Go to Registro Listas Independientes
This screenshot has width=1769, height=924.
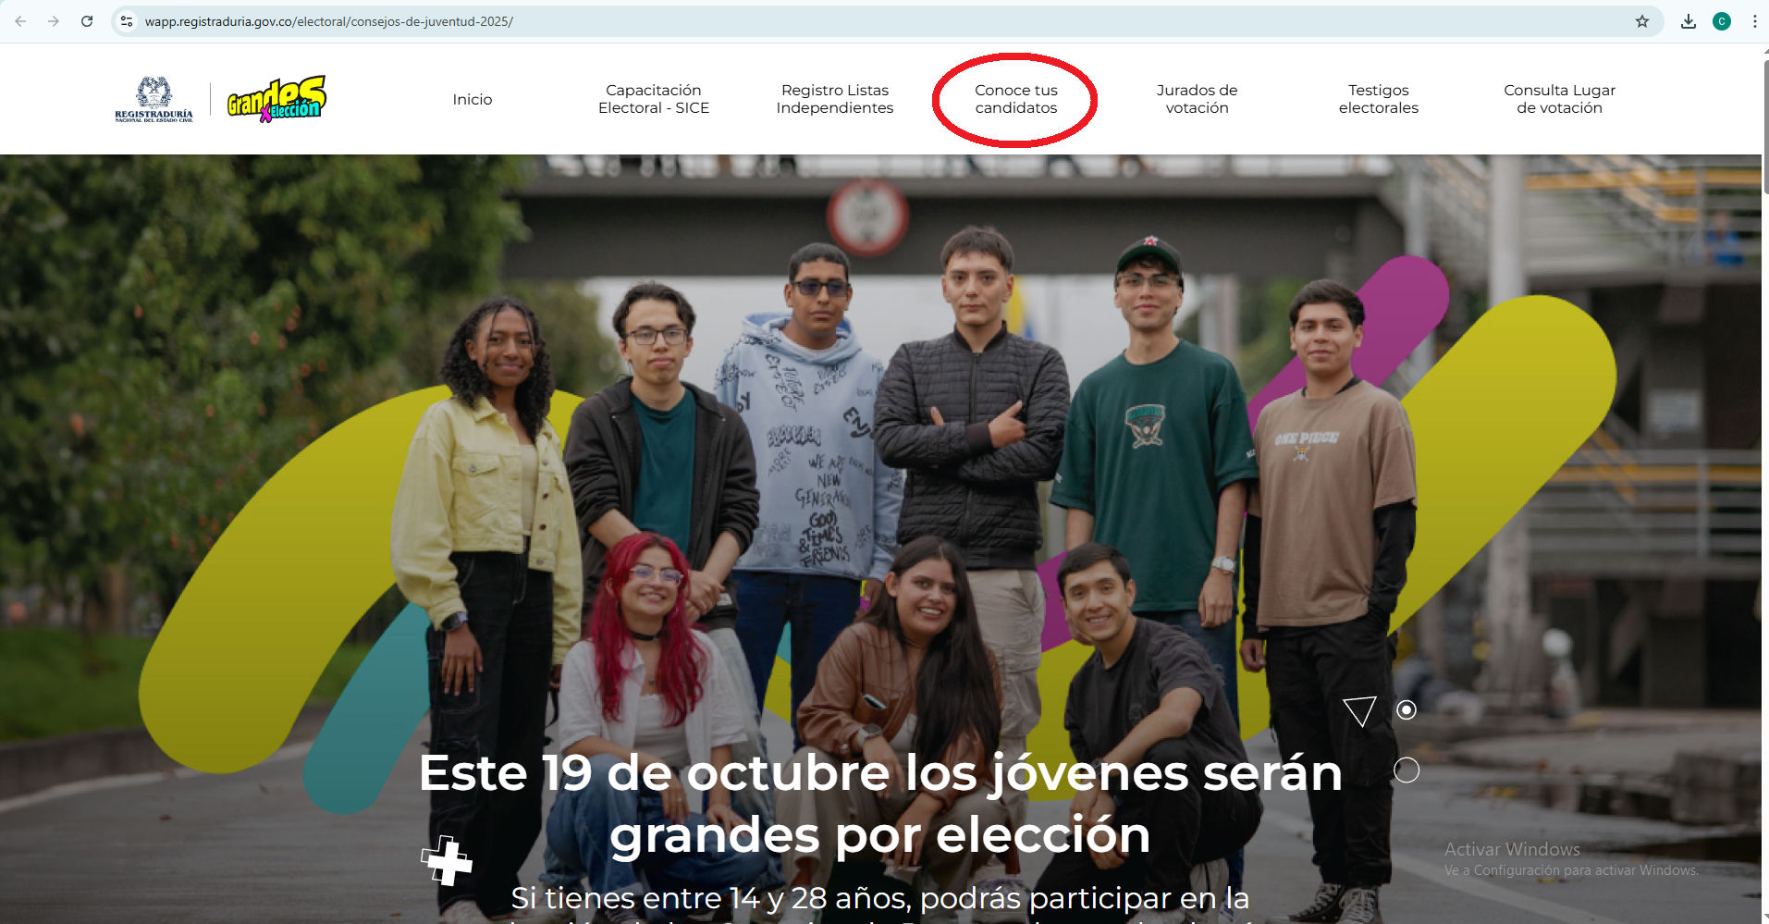(x=835, y=99)
